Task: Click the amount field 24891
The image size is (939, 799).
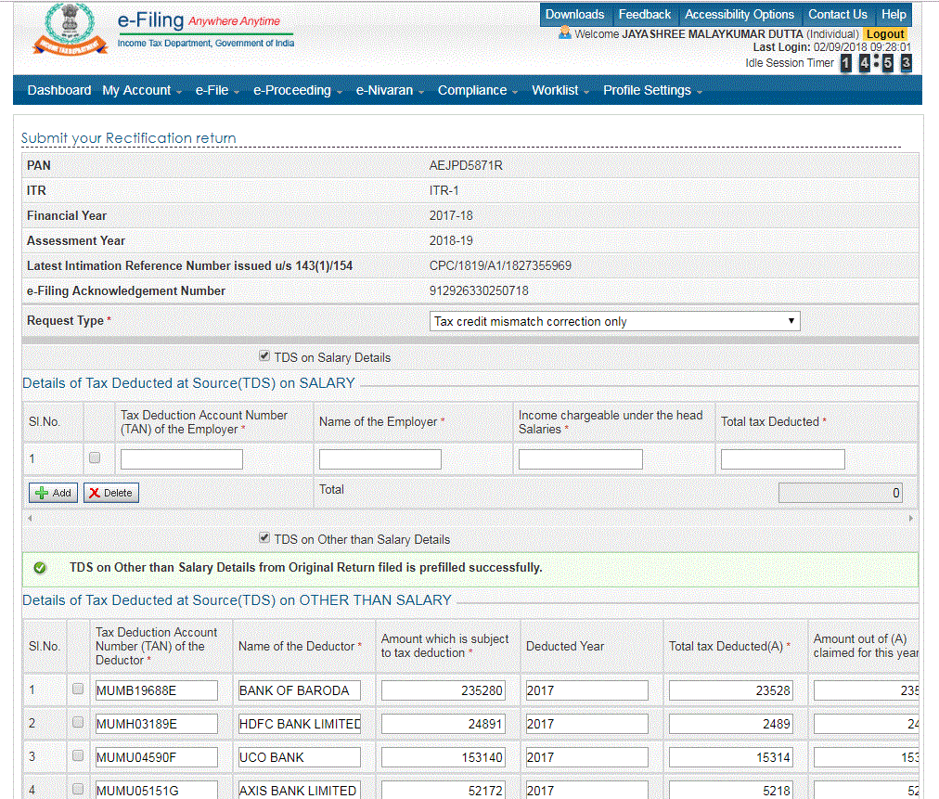Action: point(444,724)
